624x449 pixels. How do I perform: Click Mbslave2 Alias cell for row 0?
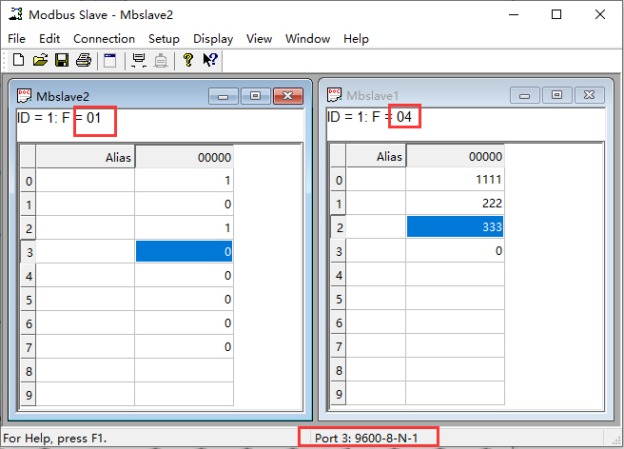click(x=86, y=181)
